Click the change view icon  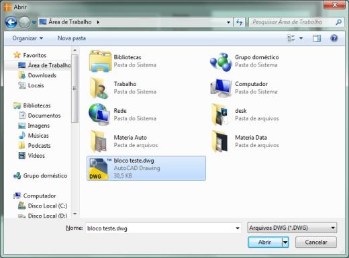[291, 38]
